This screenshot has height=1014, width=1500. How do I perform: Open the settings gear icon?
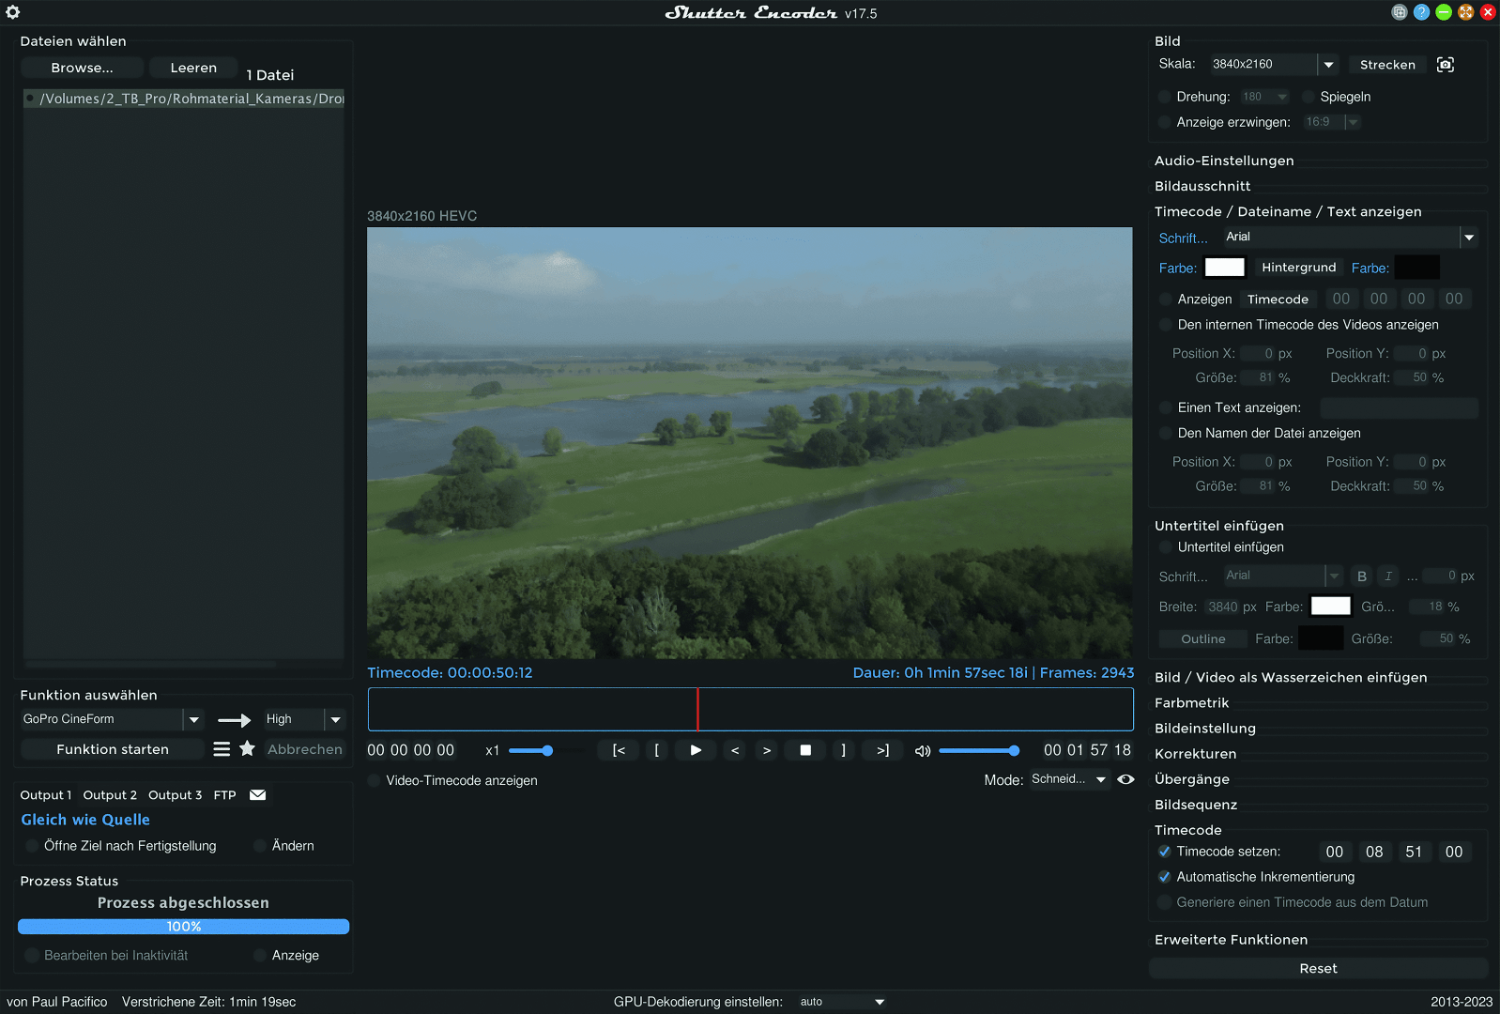tap(13, 12)
